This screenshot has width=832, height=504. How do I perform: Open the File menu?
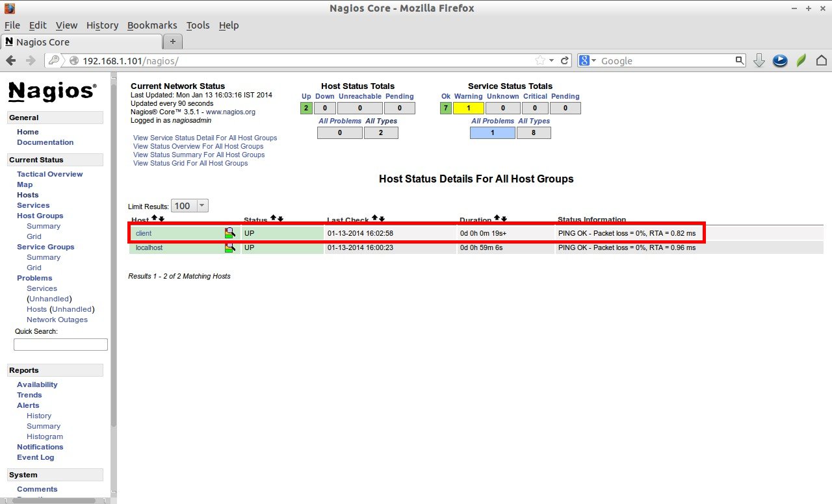12,25
